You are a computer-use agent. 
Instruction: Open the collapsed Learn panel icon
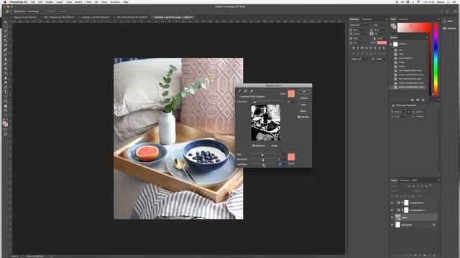point(444,21)
